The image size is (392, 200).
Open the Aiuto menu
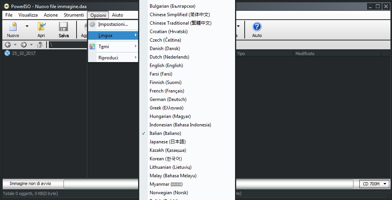(x=117, y=15)
